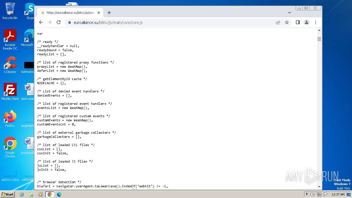
Task: Bookmark this tab with star icon
Action: (x=287, y=23)
